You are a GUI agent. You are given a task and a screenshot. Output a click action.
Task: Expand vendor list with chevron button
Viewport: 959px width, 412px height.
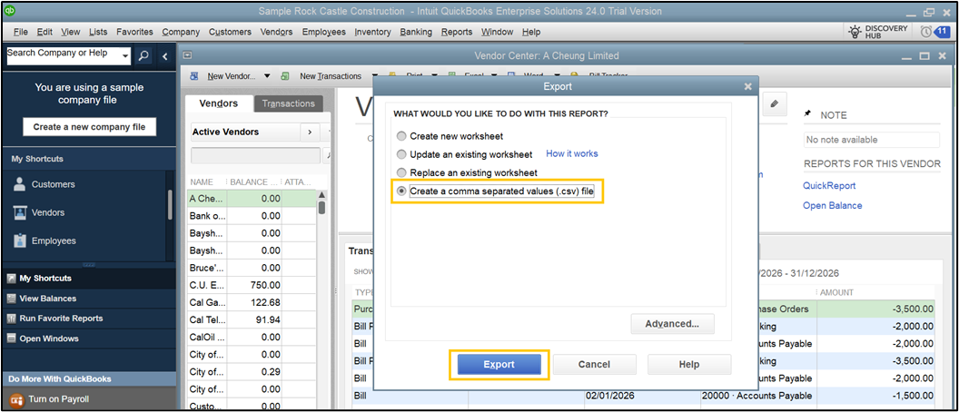(309, 132)
